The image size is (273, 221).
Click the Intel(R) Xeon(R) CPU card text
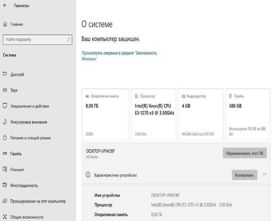(x=155, y=110)
